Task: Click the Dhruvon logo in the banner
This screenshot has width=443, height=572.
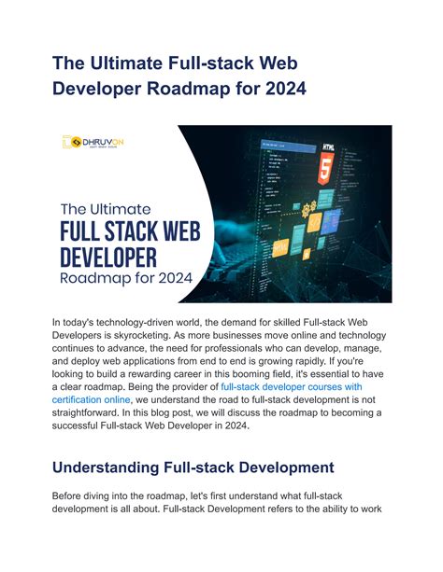Action: (x=93, y=142)
